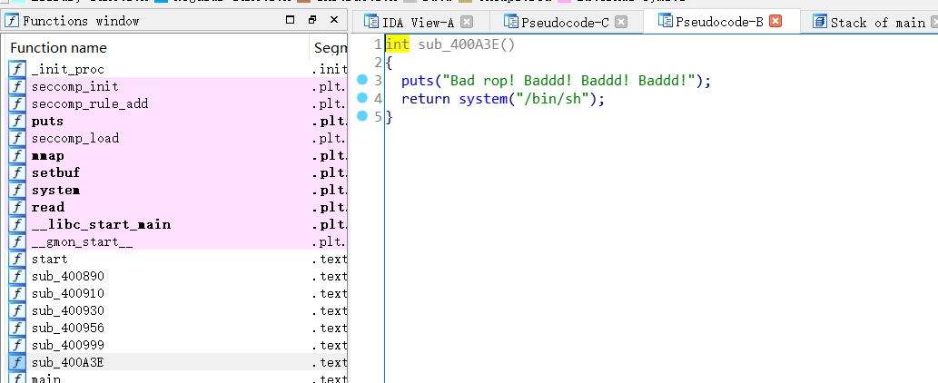
Task: Click the function icon beside sub_400956
Action: (x=17, y=328)
